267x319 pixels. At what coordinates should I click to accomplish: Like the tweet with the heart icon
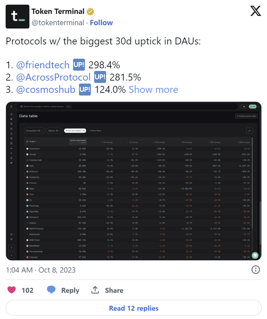[x=12, y=290]
